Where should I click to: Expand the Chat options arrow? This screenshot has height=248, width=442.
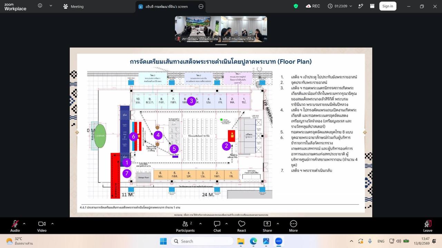pos(227,224)
